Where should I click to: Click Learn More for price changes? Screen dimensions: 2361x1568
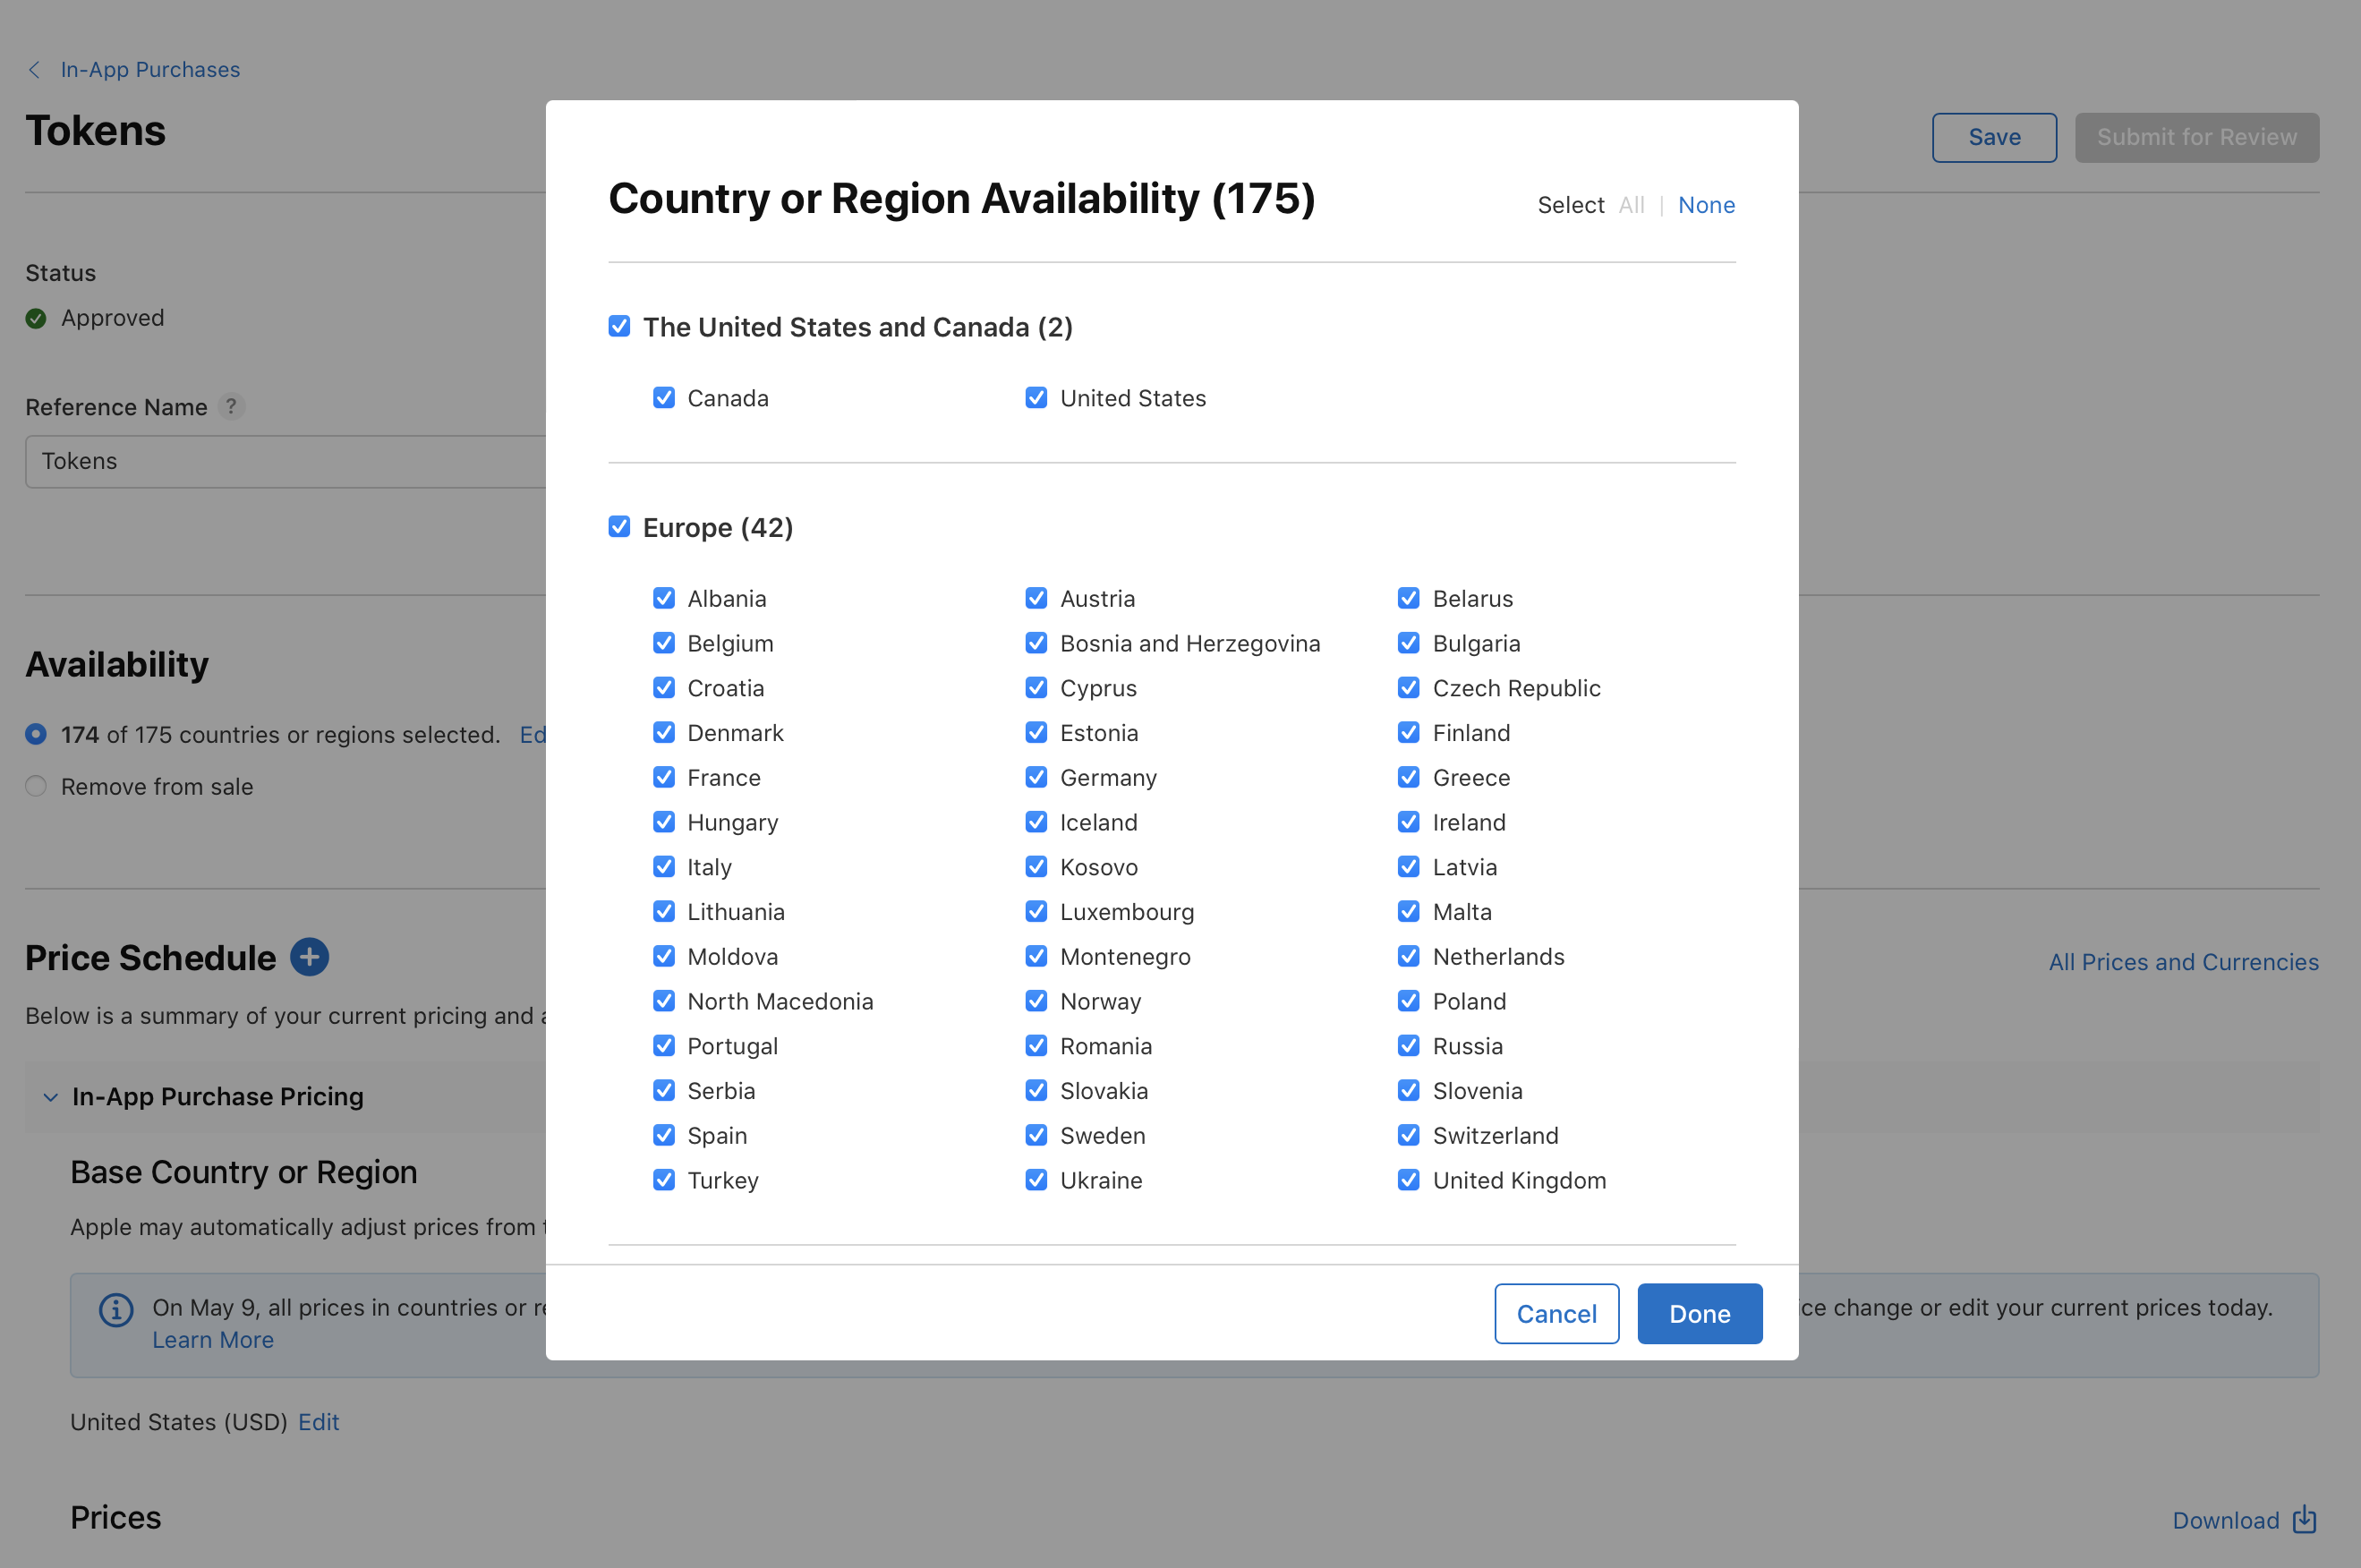point(212,1341)
